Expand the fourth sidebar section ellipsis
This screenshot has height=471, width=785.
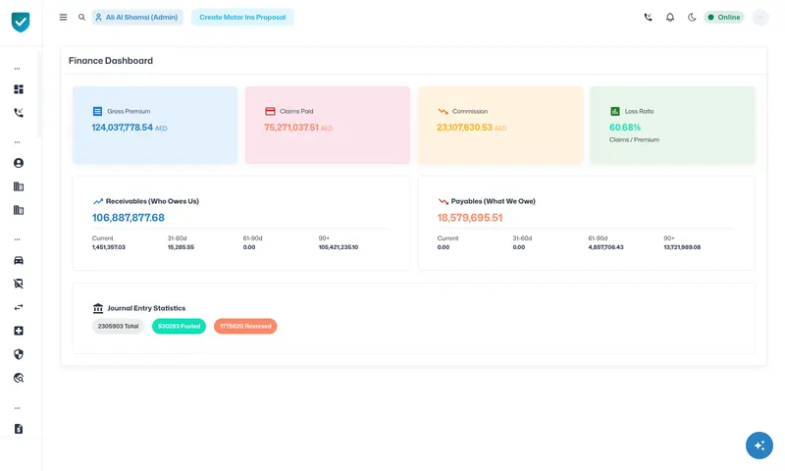point(17,408)
